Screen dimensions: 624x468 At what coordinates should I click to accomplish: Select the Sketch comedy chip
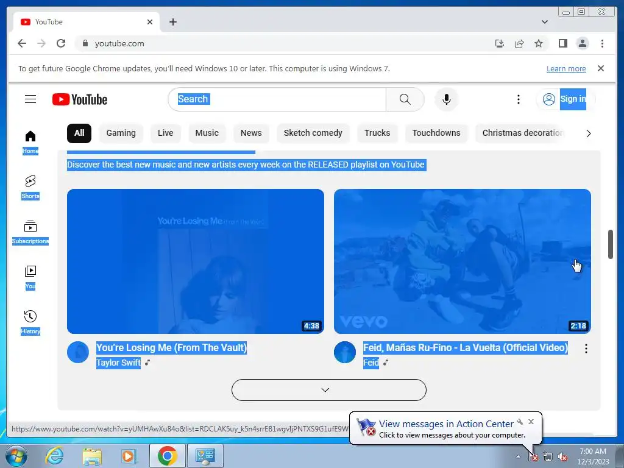coord(313,133)
